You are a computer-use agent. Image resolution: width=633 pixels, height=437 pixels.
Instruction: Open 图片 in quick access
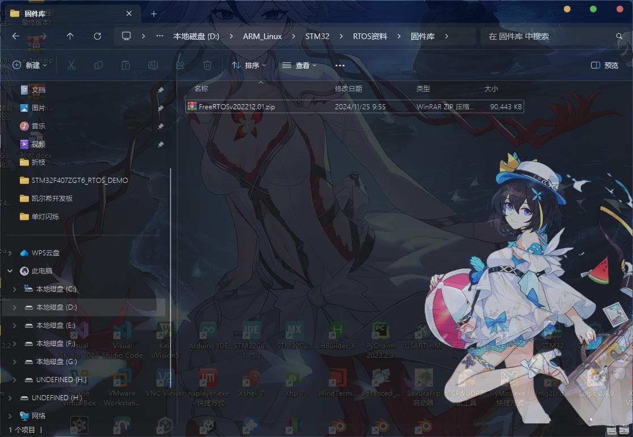coord(39,108)
